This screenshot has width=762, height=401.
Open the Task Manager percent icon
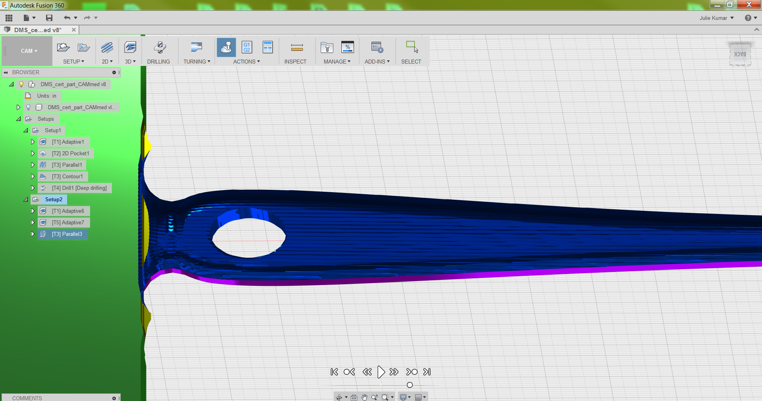(348, 48)
